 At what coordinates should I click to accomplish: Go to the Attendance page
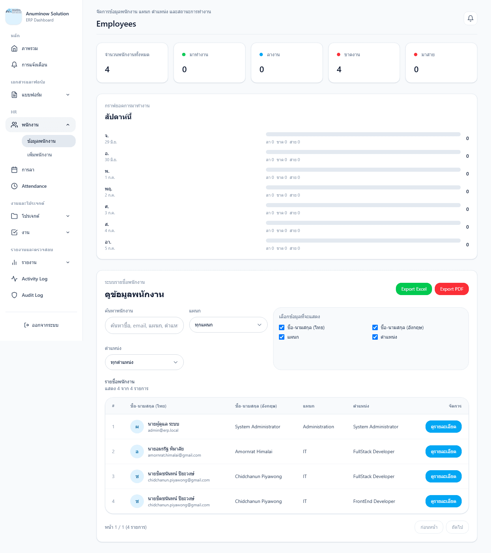point(41,186)
